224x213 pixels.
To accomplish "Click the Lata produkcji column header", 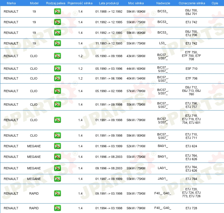I will [x=109, y=3].
